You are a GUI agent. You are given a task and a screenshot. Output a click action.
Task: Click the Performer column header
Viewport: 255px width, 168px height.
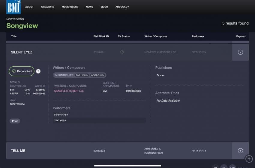click(198, 36)
